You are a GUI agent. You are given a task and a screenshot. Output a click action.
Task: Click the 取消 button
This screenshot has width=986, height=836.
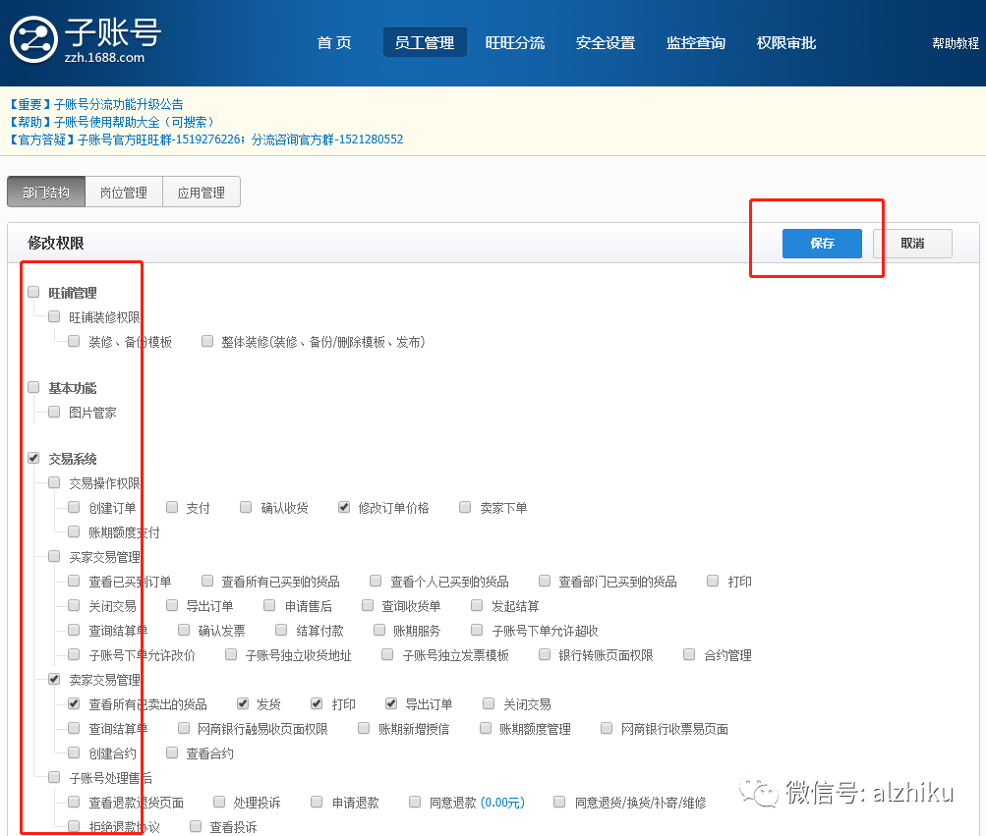(912, 244)
